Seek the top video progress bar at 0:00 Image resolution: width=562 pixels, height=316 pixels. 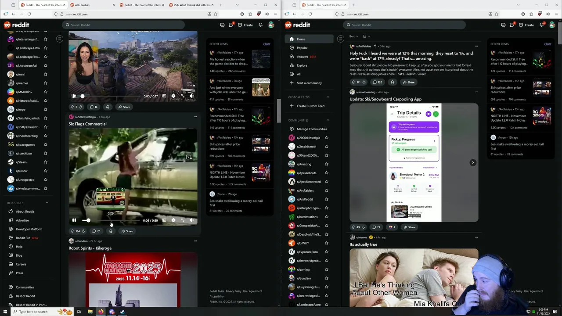(111, 96)
